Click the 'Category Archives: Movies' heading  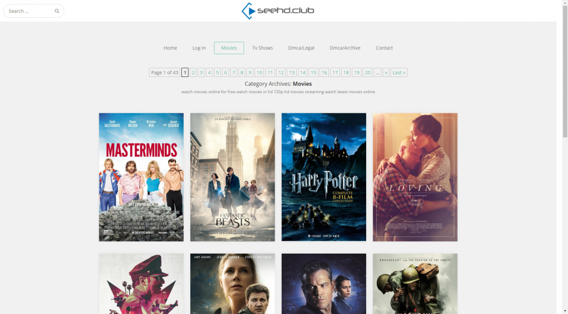tap(278, 84)
